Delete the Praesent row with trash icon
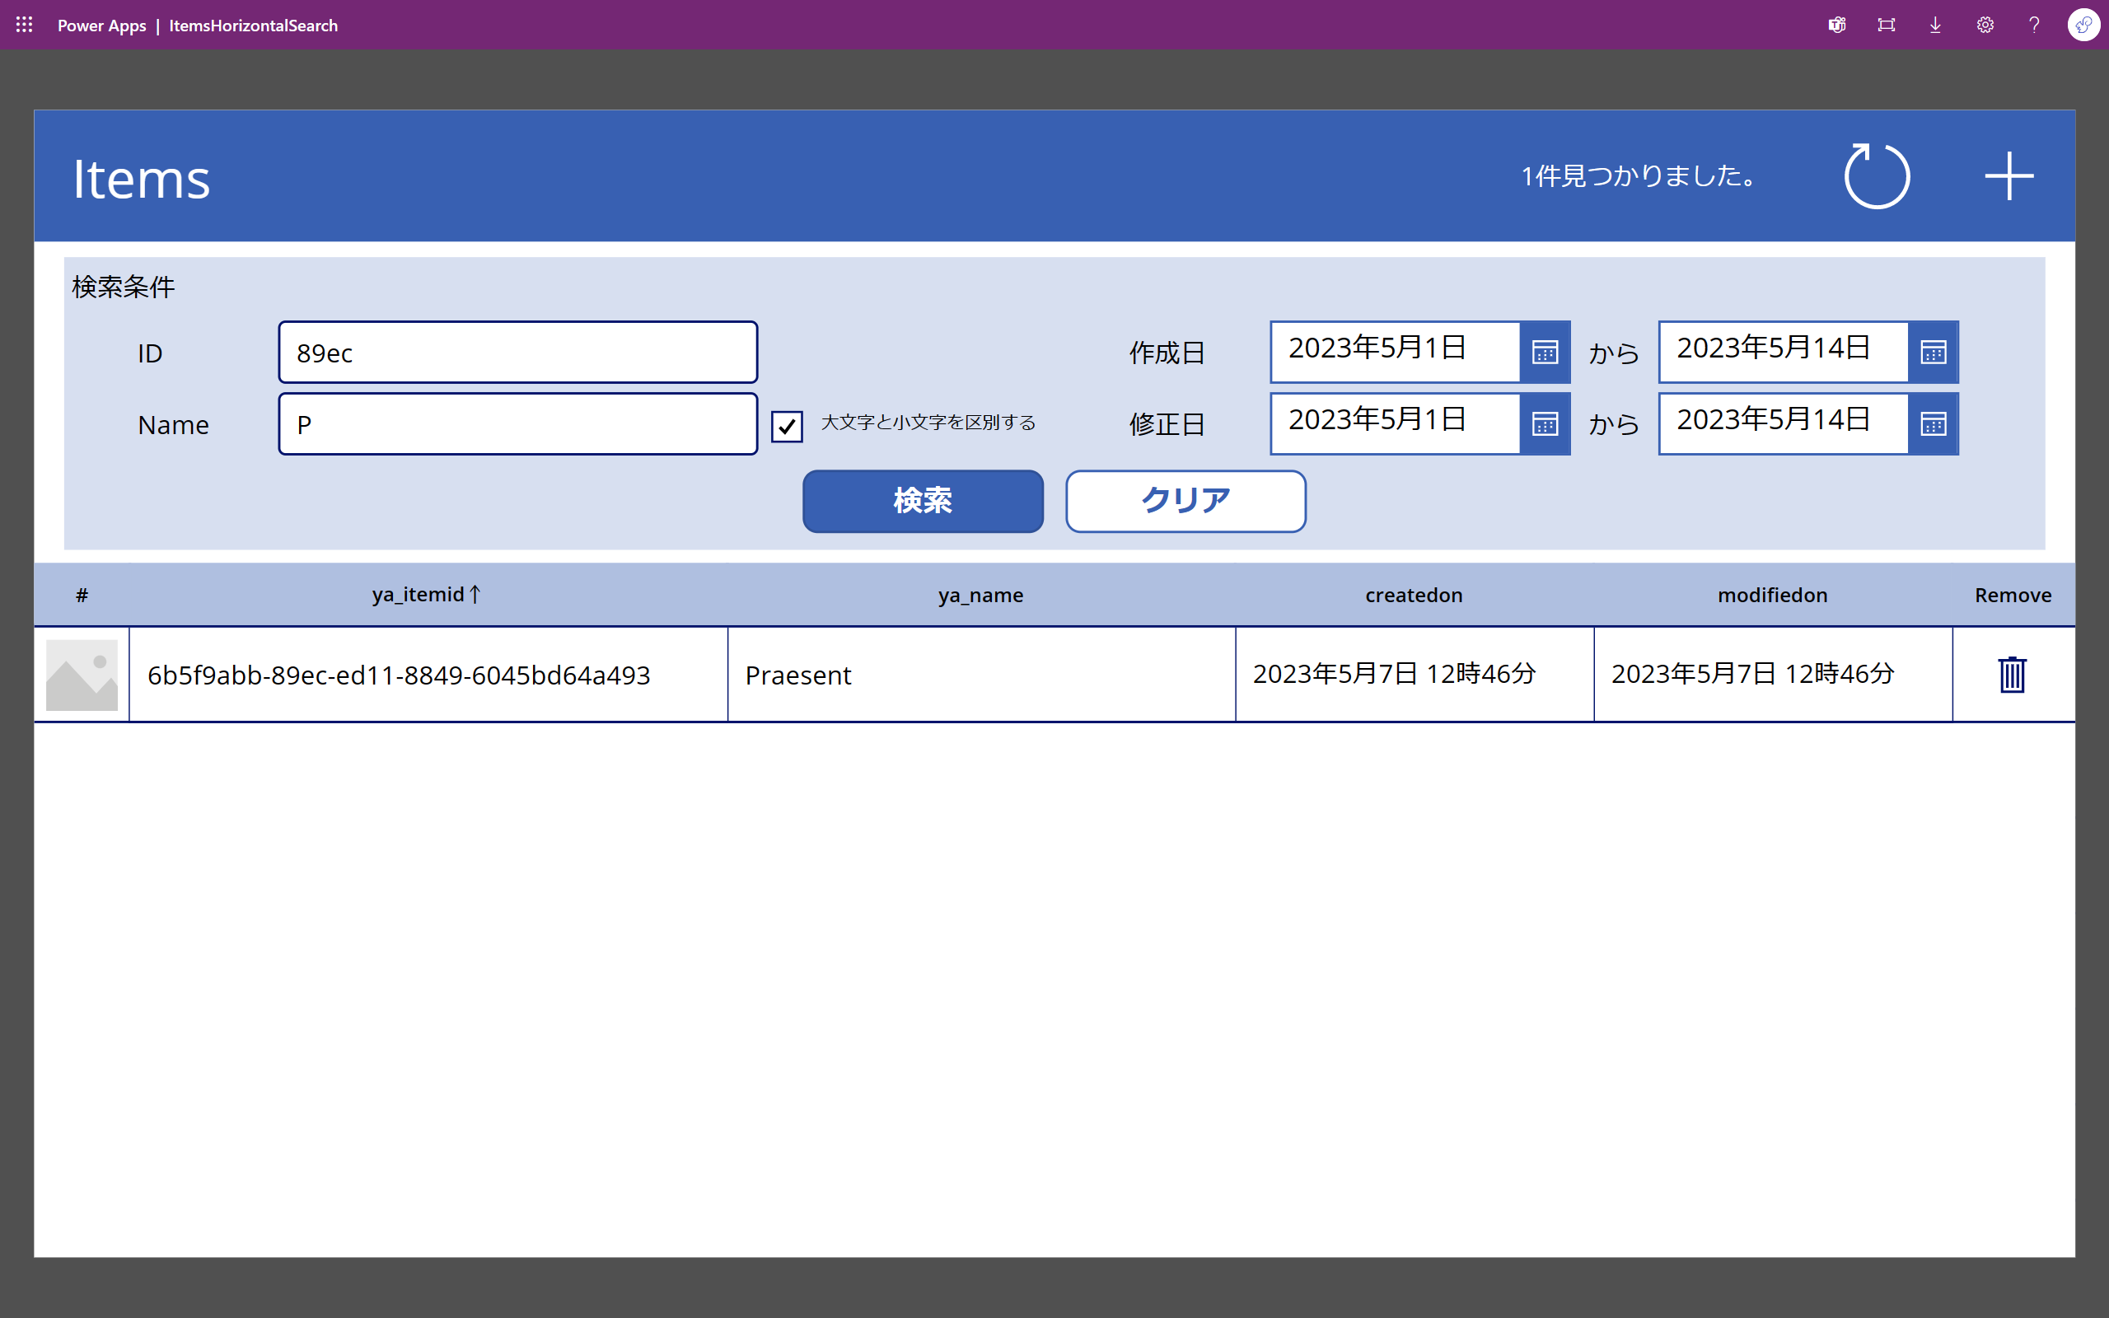Screen dimensions: 2109x1318 (x=2012, y=674)
